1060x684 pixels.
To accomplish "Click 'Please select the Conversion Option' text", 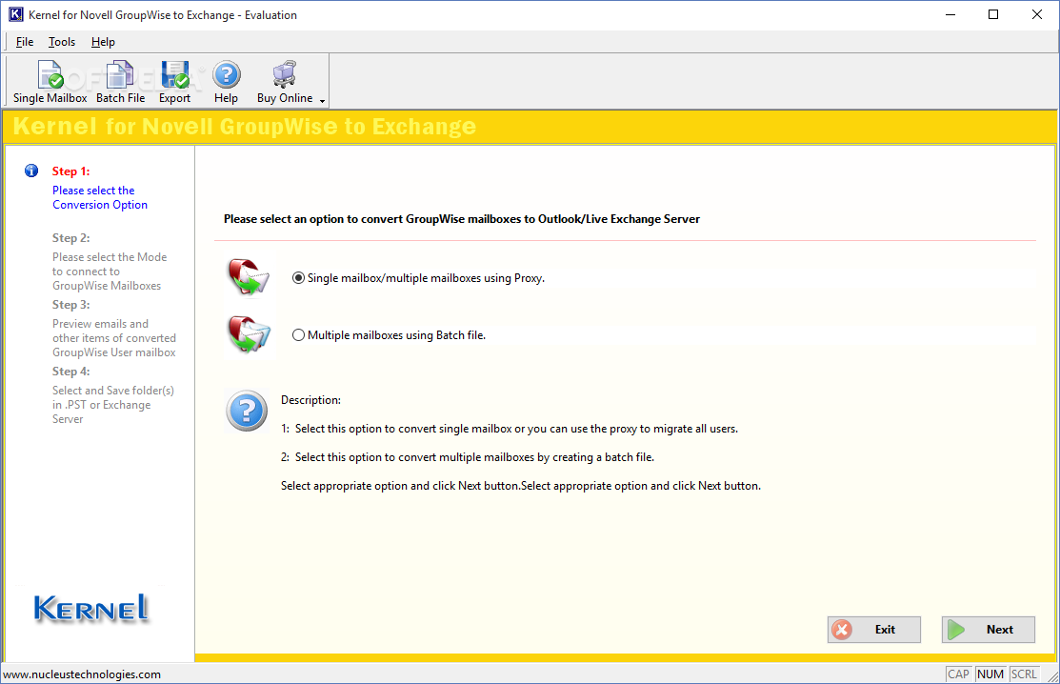I will click(100, 197).
